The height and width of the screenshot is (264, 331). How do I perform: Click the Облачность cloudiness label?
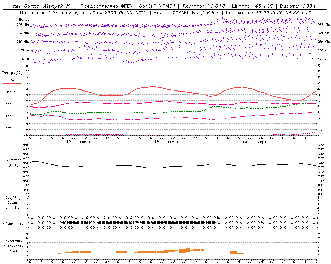pos(13,224)
